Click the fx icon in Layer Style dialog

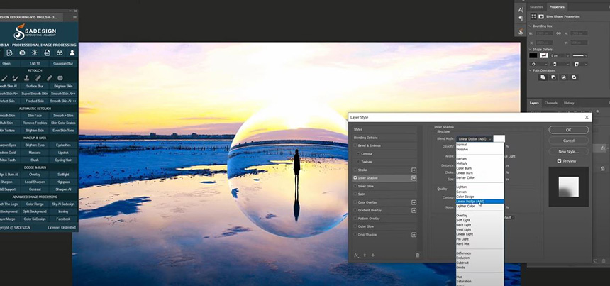point(356,255)
